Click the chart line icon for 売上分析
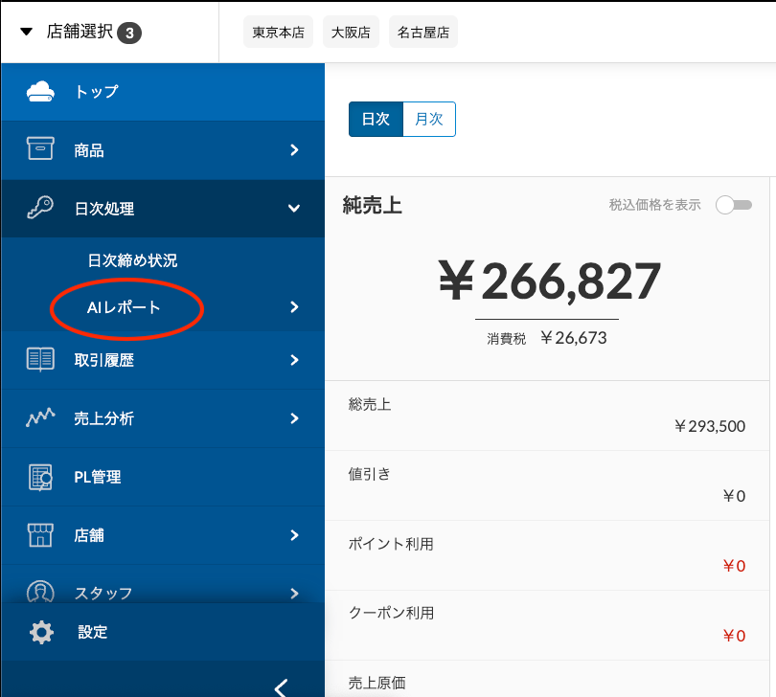This screenshot has height=697, width=776. [x=40, y=417]
